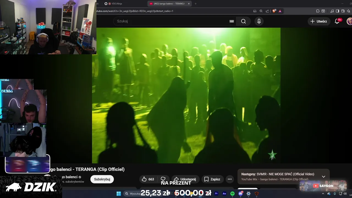Open the zoom magnifier in the address bar
352x198 pixels.
point(261,11)
